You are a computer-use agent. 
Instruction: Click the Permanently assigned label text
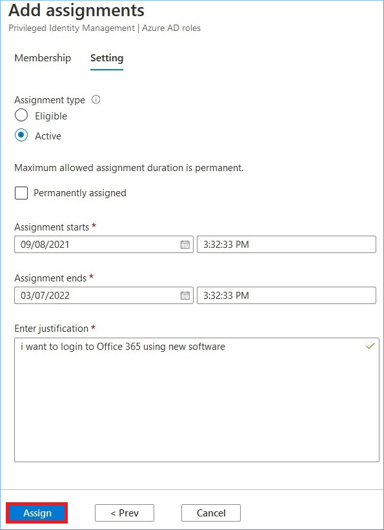(80, 193)
